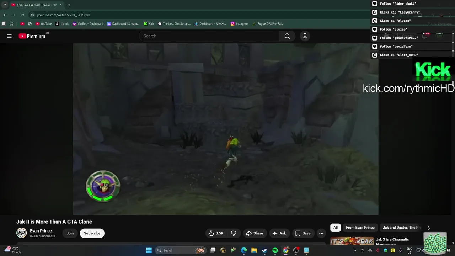Screen dimensions: 455x256
Task: Open a new browser tab with plus
Action: coord(69,5)
